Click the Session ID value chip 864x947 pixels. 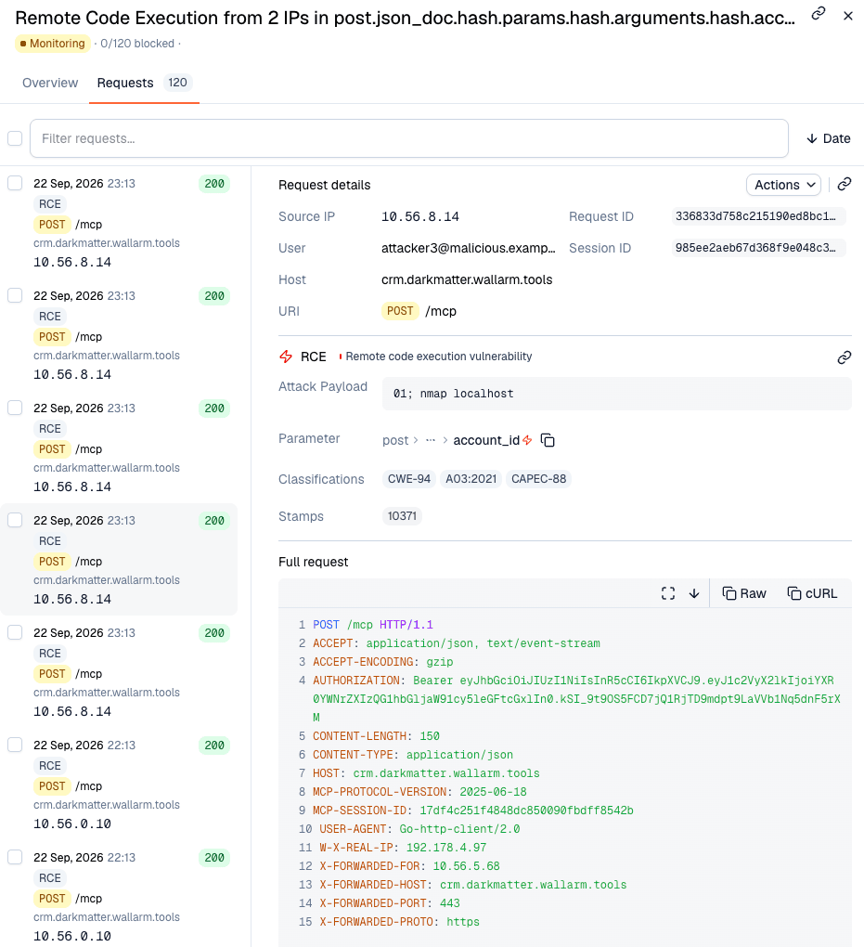pyautogui.click(x=758, y=248)
